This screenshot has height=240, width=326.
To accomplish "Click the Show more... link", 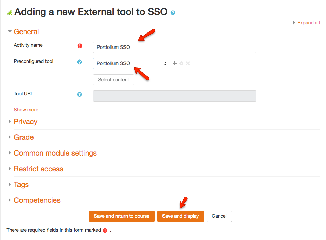I will coord(28,110).
